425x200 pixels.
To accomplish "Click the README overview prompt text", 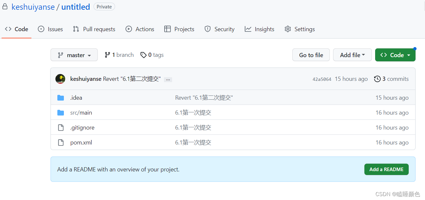I will point(118,169).
